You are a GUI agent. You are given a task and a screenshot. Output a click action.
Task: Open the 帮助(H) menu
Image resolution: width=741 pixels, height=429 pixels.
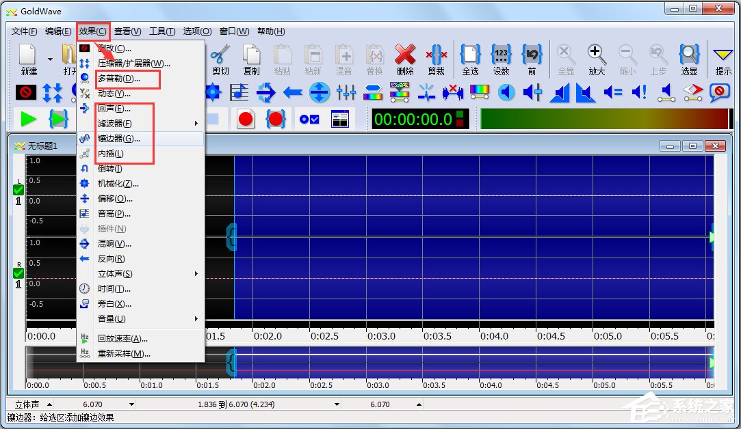[271, 31]
